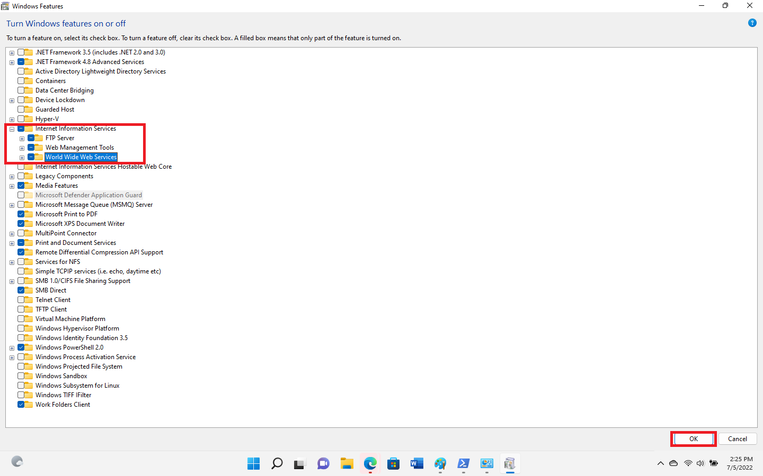Select TFTP Client label

point(51,309)
